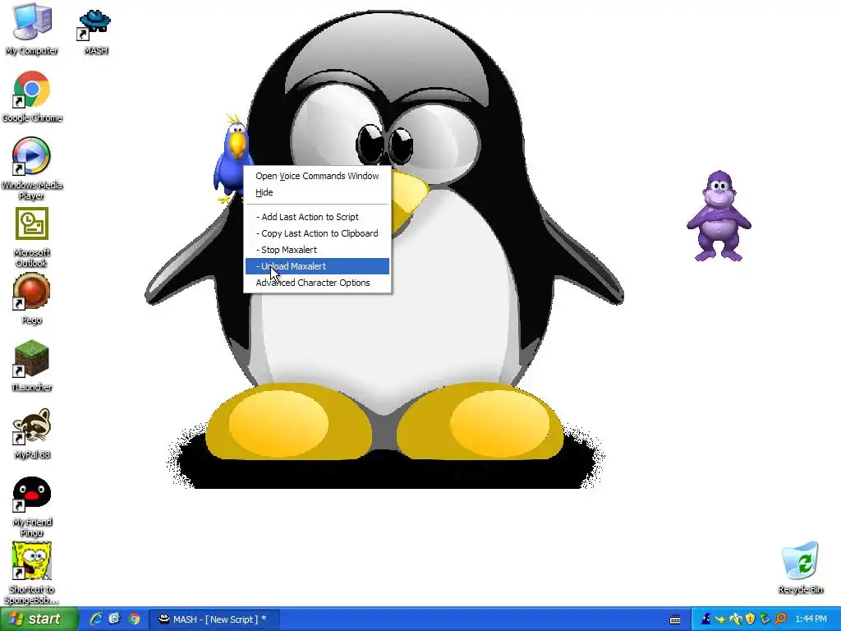Viewport: 841px width, 631px height.
Task: Activate the MASH New Script taskbar button
Action: point(213,619)
